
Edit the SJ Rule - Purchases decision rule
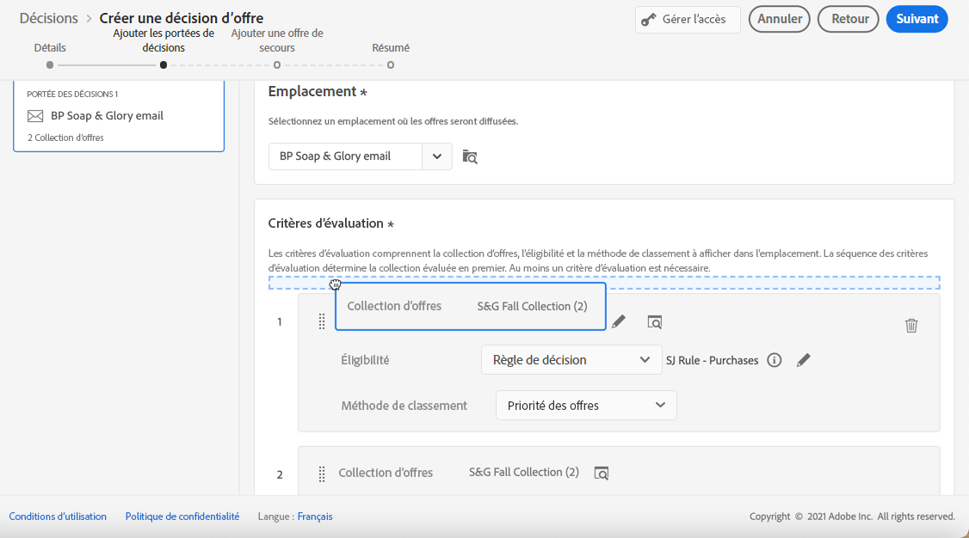coord(804,360)
